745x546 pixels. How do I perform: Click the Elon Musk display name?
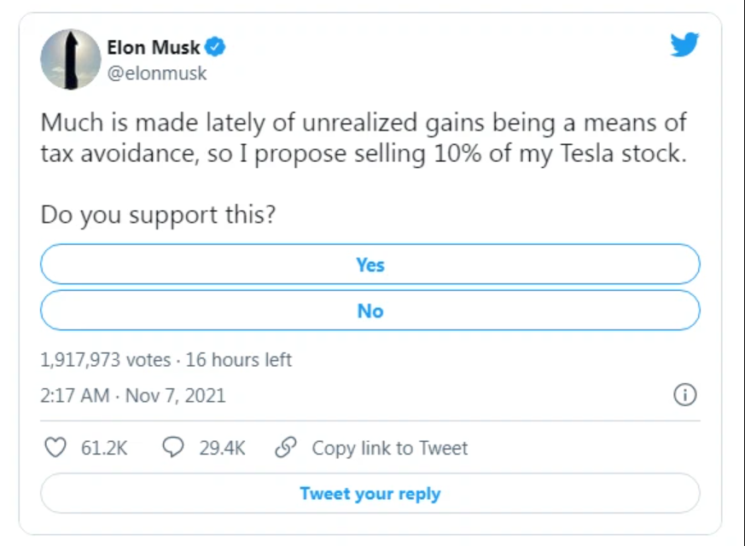(x=154, y=48)
